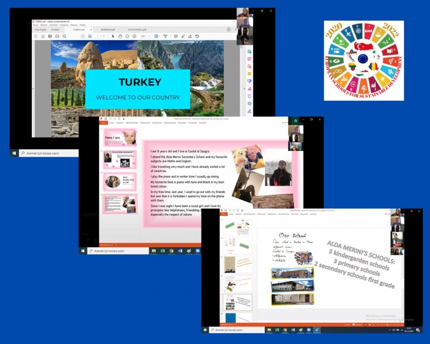The height and width of the screenshot is (344, 430).
Task: Open the magnifier search tool in Acrobat Reader
Action: tap(64, 36)
